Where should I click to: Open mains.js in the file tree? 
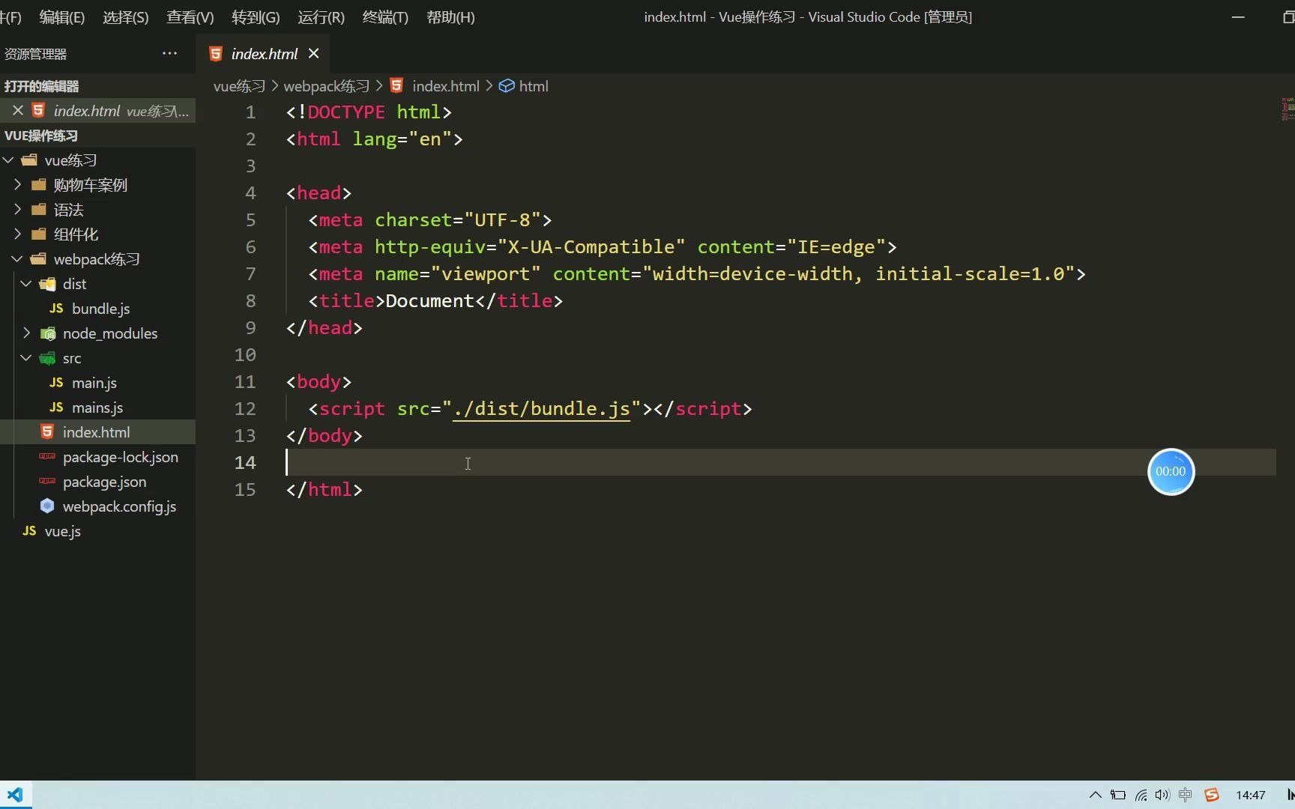97,407
